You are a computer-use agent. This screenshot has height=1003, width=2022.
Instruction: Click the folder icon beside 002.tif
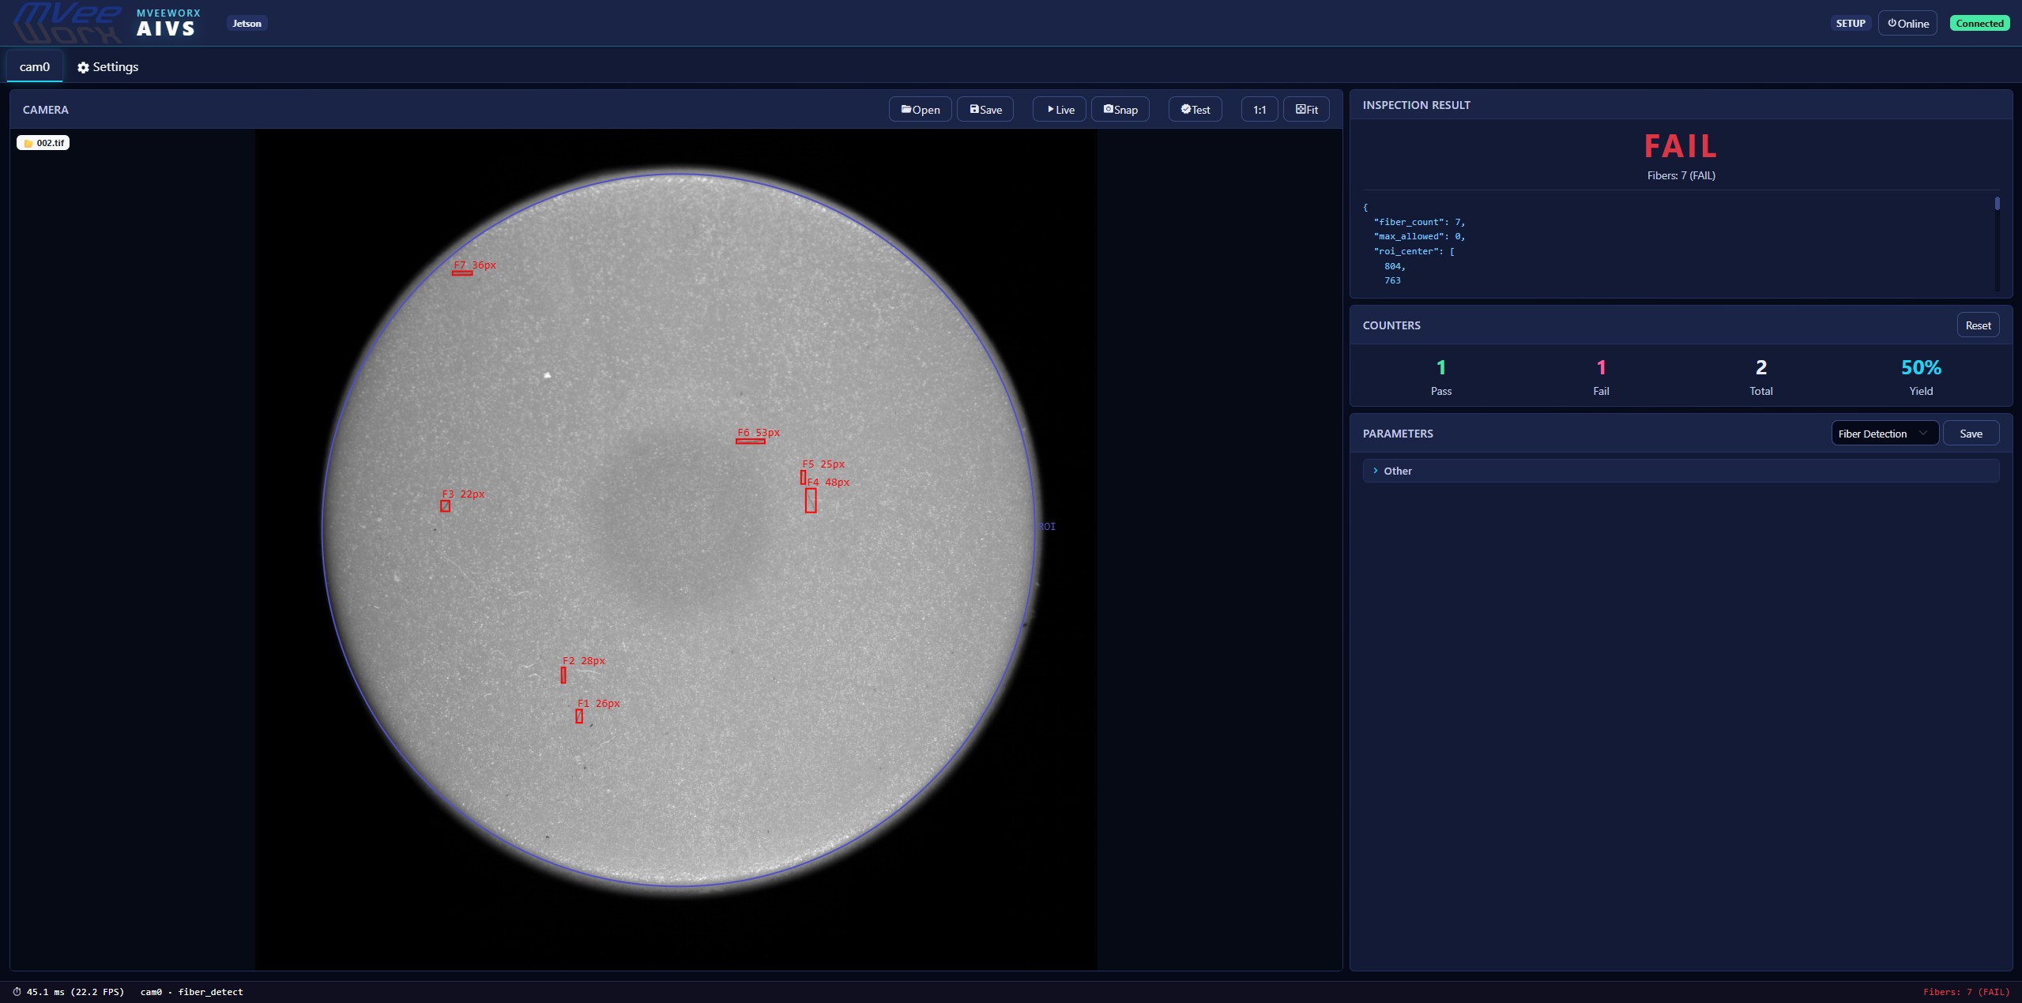click(28, 143)
